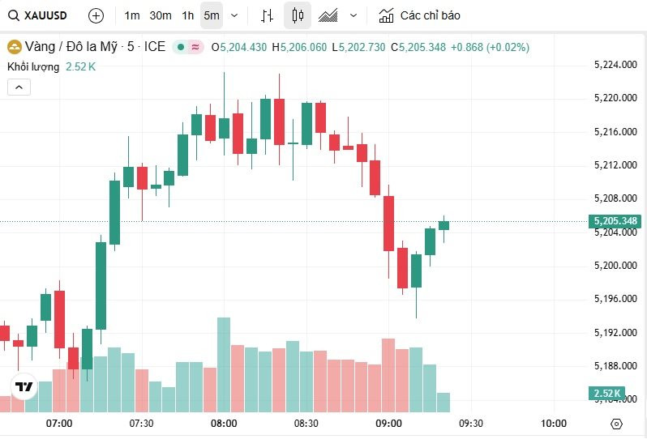Select the 30m timeframe

click(161, 15)
